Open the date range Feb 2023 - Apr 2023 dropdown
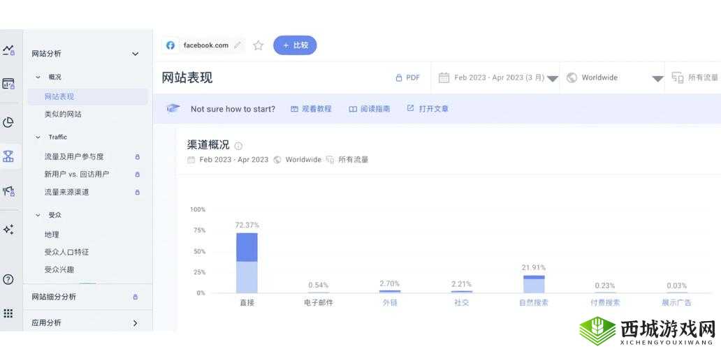Viewport: 721px width, 349px height. point(498,78)
